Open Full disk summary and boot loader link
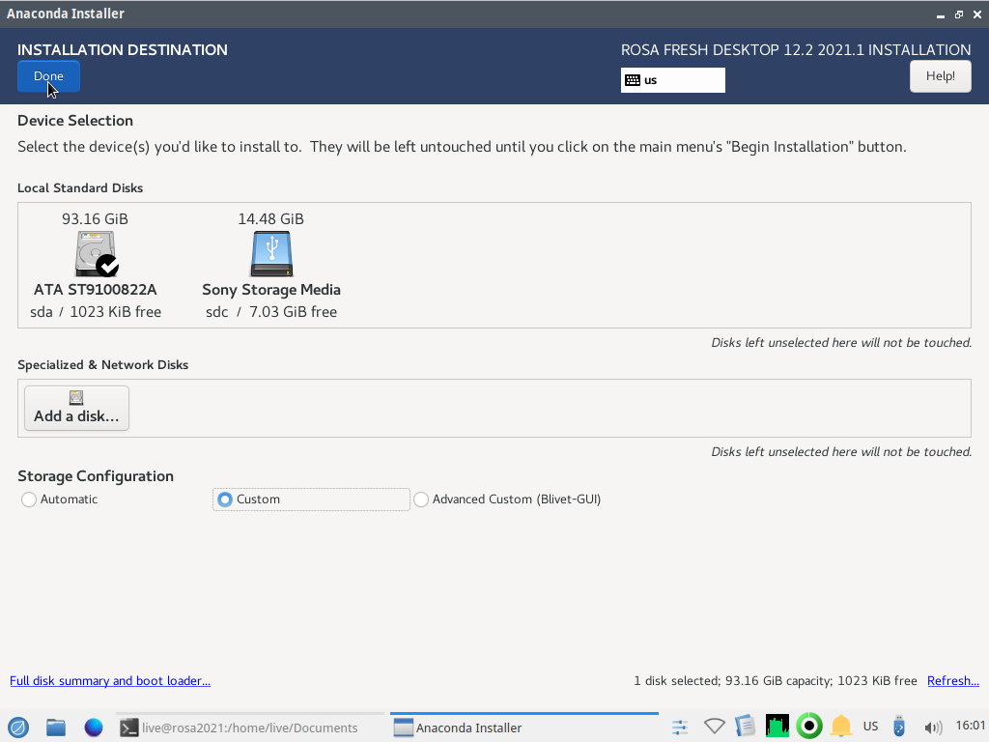989x742 pixels. [110, 681]
